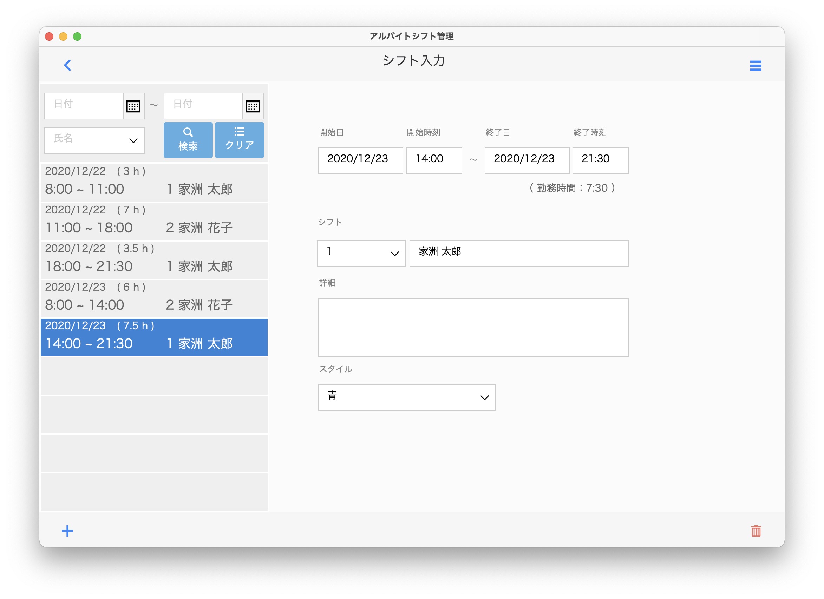Open calendar picker for end date filter
Image resolution: width=824 pixels, height=599 pixels.
point(253,106)
